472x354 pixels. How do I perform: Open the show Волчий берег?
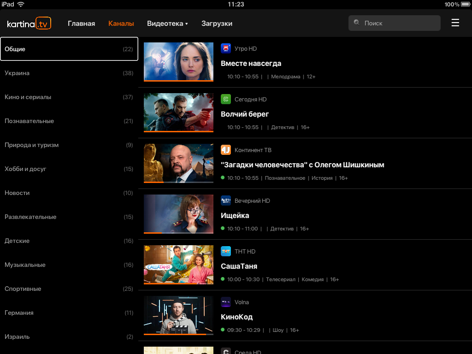click(245, 114)
